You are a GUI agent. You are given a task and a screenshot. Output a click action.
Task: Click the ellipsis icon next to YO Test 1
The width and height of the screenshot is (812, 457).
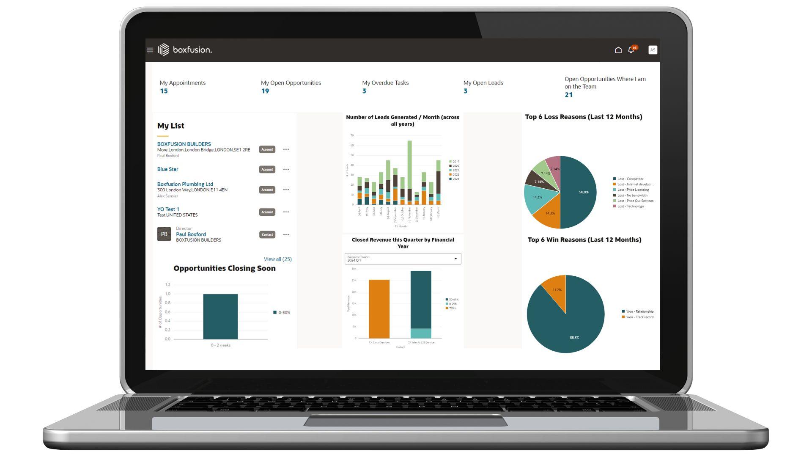tap(287, 212)
